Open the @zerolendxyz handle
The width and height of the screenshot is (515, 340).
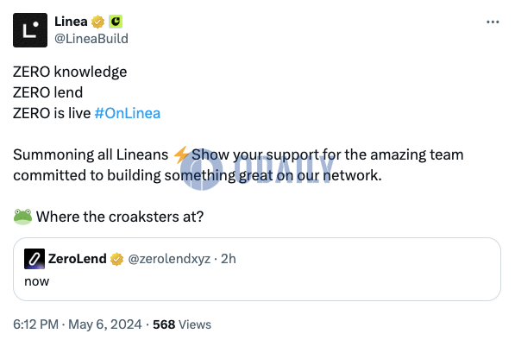point(169,259)
